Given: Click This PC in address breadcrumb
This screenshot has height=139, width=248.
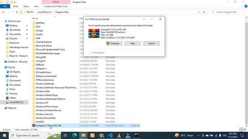Looking at the screenshot, I should pos(30,12).
